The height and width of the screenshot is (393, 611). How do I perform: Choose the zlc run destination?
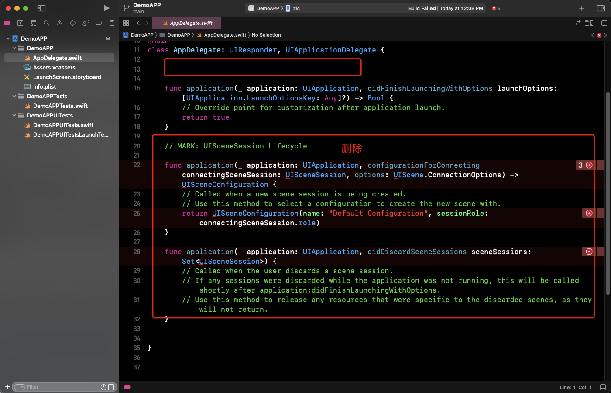point(293,8)
